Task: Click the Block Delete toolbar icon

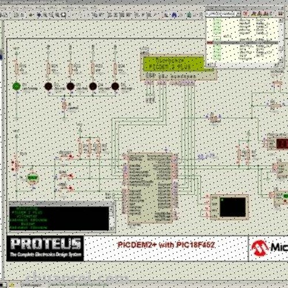Action: point(128,15)
